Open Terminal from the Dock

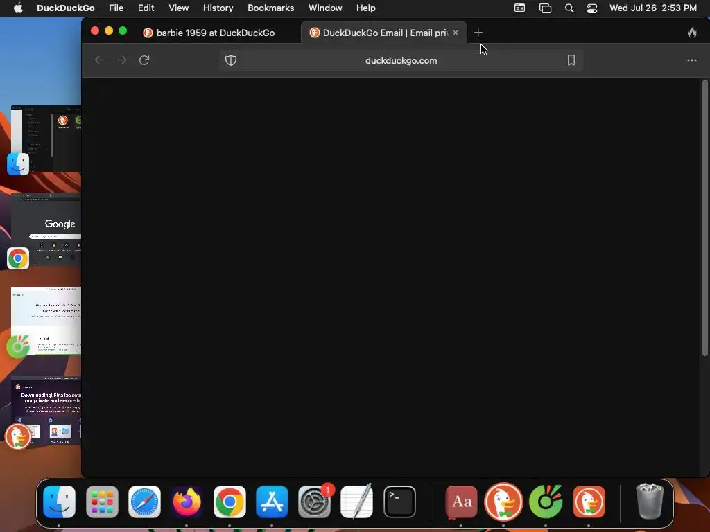point(399,502)
